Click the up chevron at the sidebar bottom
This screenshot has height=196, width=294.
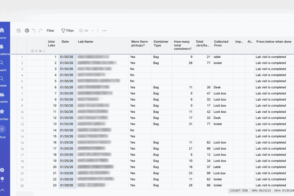(x=2, y=190)
